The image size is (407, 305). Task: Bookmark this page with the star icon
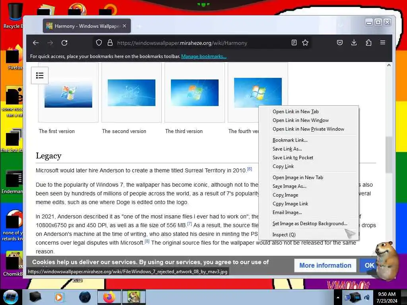(x=305, y=42)
